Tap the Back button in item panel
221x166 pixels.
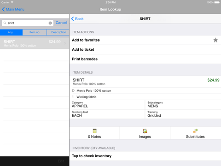point(77,19)
